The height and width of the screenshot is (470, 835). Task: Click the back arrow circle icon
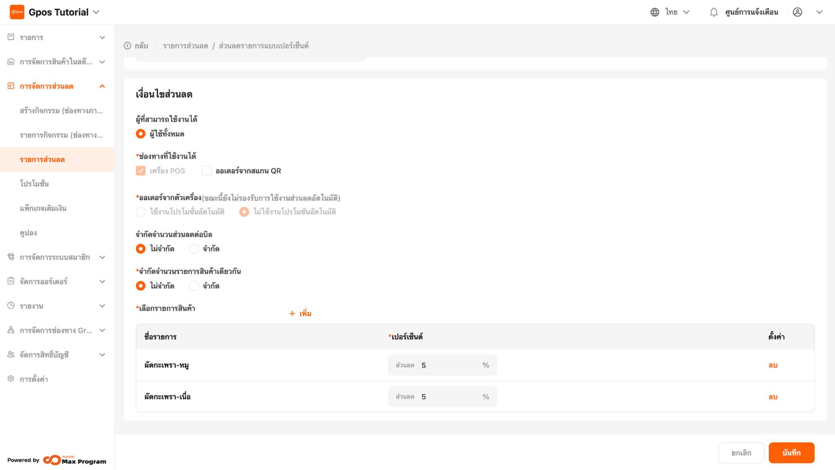(x=127, y=46)
